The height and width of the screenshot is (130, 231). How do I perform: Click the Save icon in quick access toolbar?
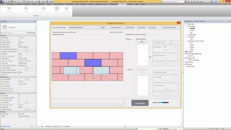coord(12,1)
